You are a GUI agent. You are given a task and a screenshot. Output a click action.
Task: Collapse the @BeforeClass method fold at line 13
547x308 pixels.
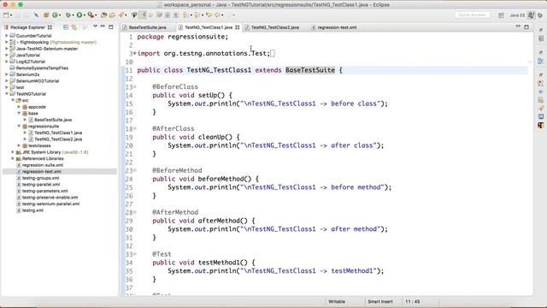pyautogui.click(x=135, y=86)
